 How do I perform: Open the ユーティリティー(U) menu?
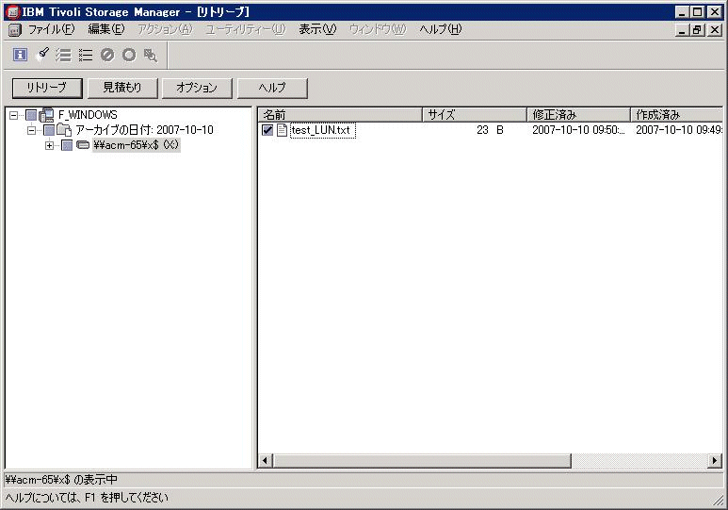[246, 30]
